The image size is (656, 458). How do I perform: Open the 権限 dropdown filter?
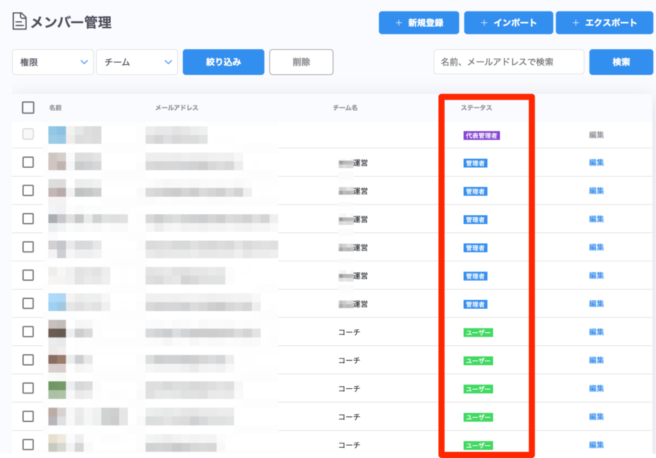(x=53, y=62)
